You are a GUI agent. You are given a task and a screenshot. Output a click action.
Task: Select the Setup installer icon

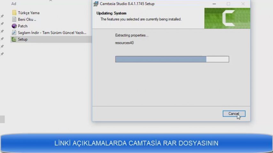point(14,39)
